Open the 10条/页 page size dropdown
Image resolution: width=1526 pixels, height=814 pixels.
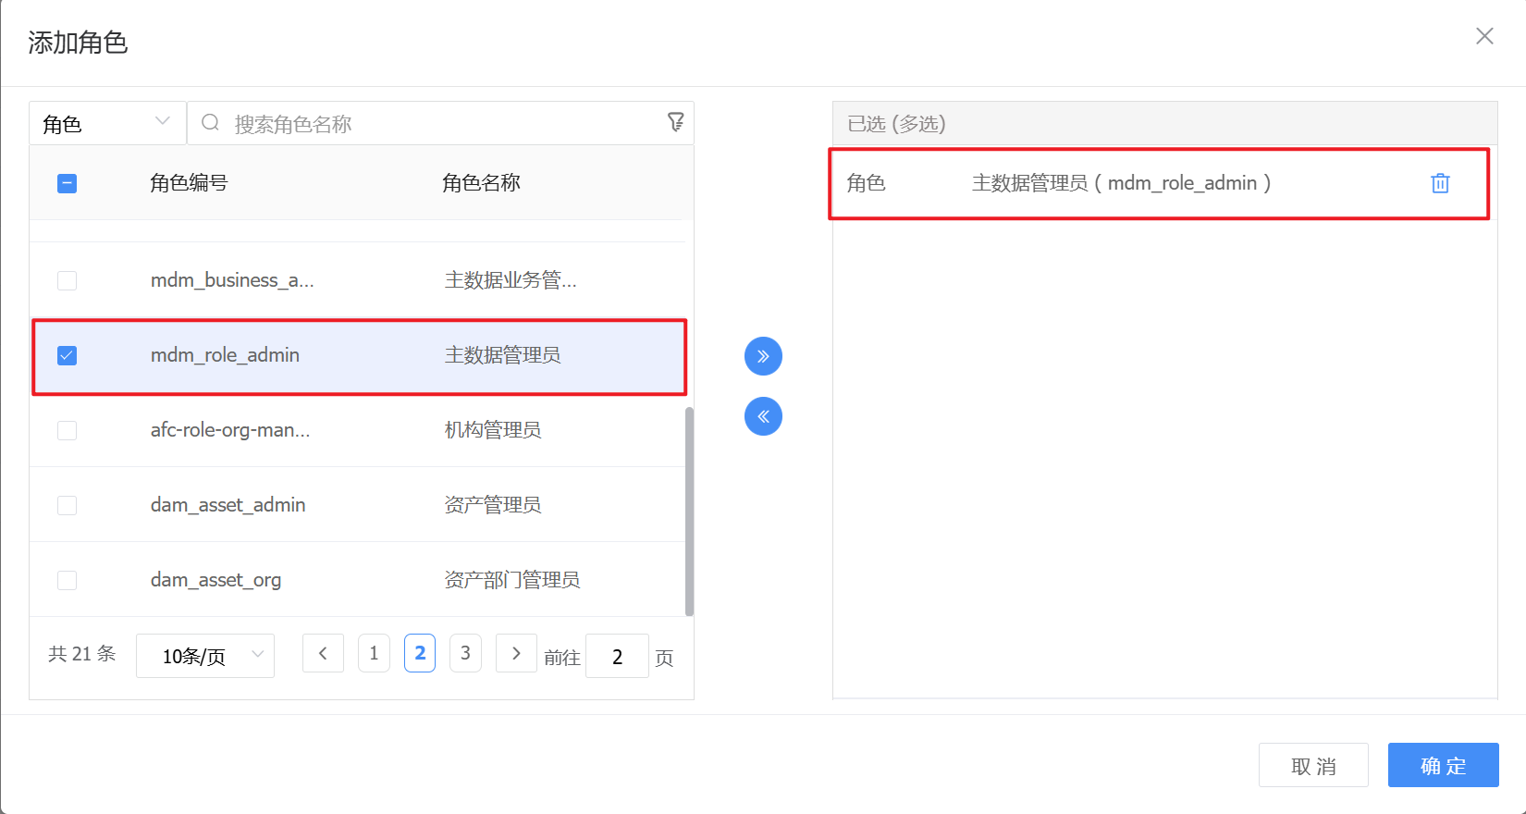point(205,656)
